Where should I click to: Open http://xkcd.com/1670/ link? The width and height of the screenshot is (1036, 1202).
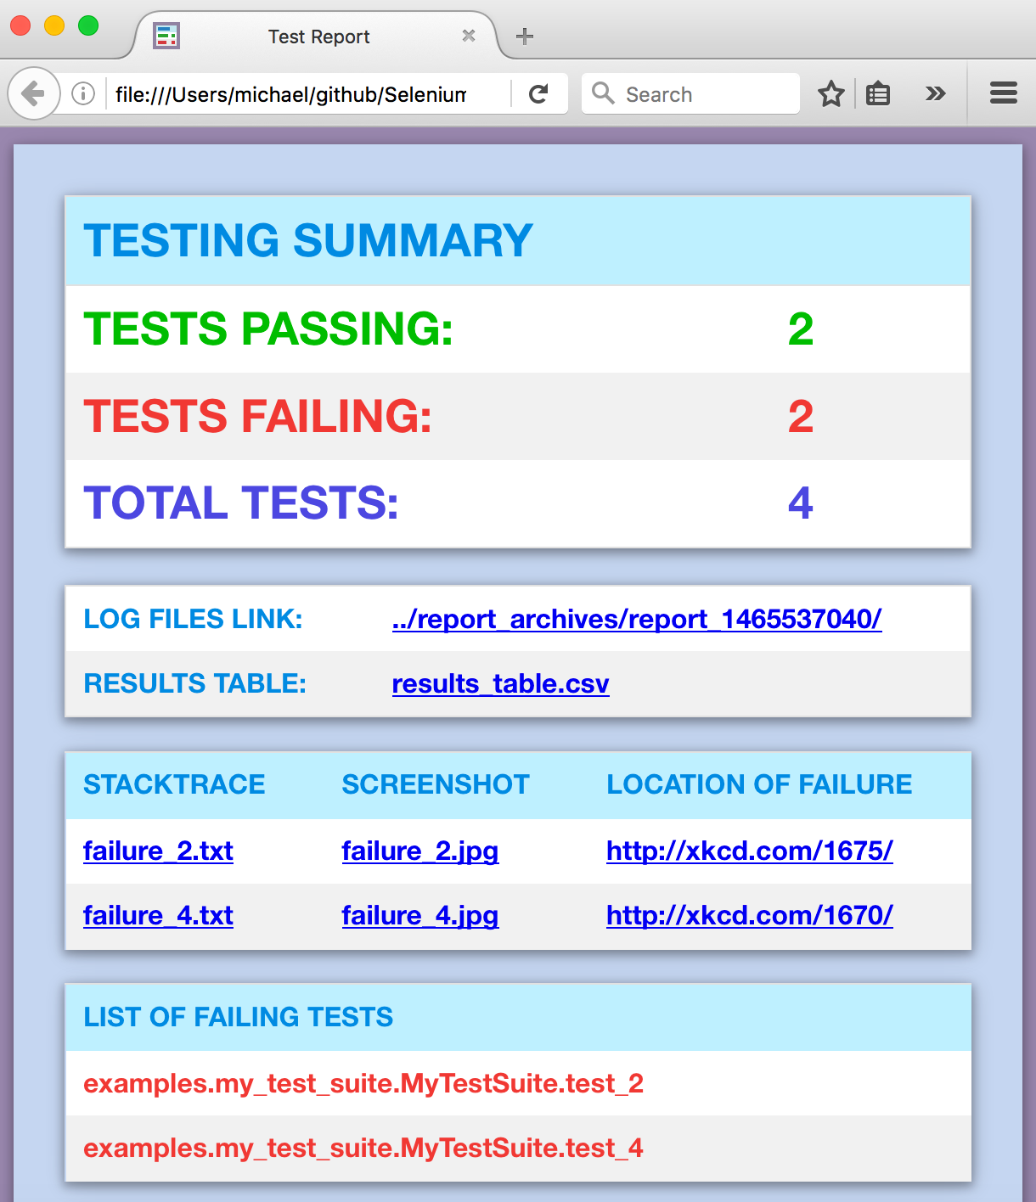(x=750, y=915)
